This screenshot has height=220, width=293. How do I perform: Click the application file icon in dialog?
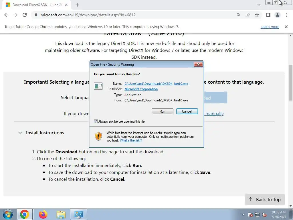tap(98, 86)
